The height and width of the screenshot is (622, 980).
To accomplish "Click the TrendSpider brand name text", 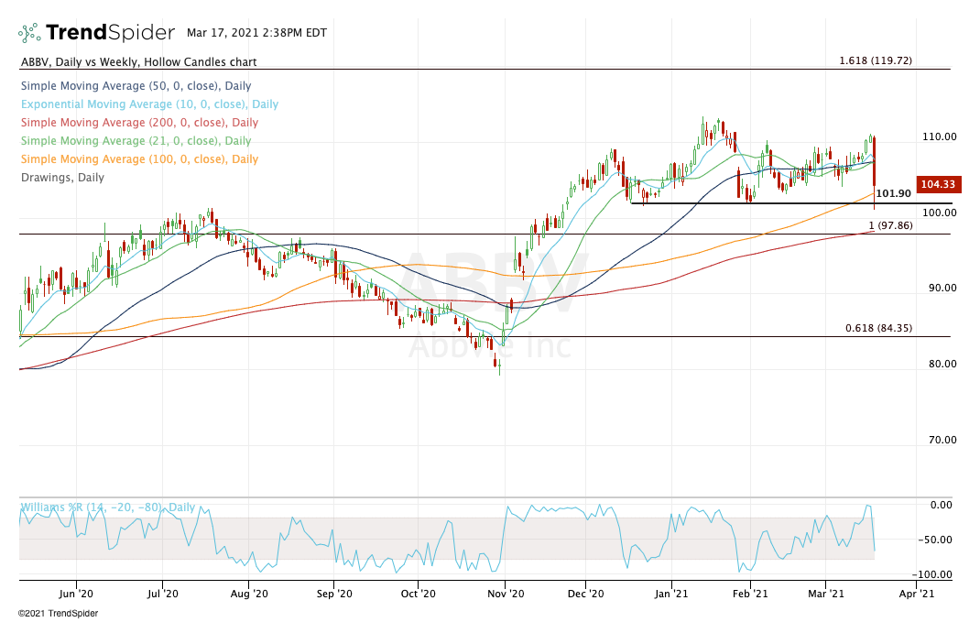I will 110,33.
